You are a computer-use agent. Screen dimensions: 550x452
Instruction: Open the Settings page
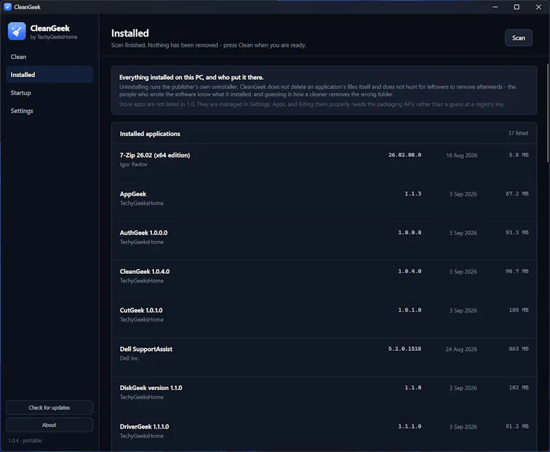[49, 111]
